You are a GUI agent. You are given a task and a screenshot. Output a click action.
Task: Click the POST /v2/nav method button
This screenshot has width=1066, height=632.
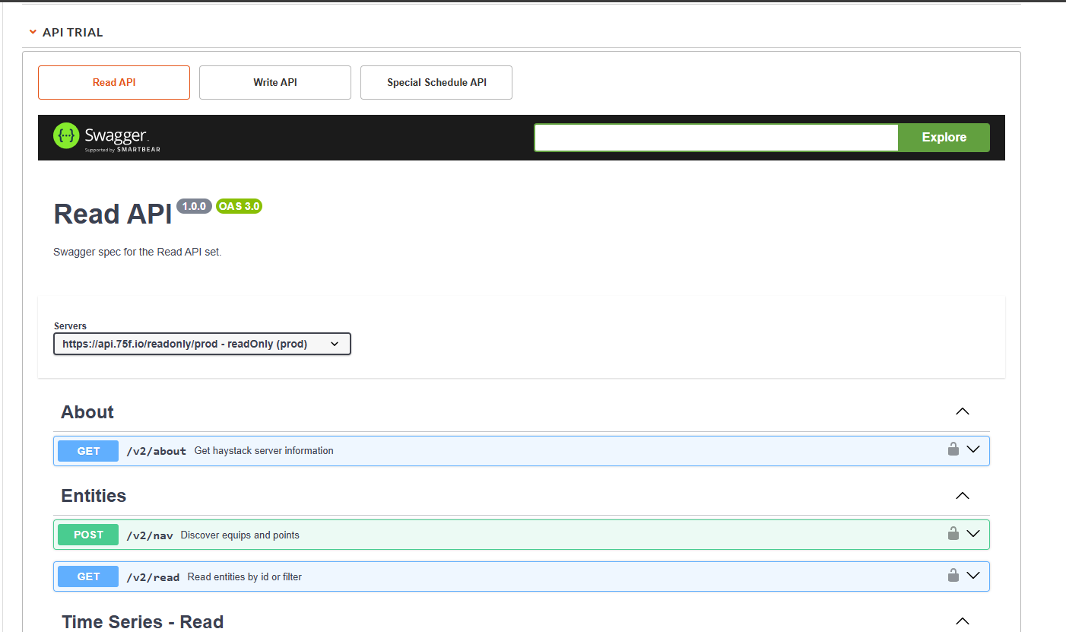pyautogui.click(x=88, y=535)
